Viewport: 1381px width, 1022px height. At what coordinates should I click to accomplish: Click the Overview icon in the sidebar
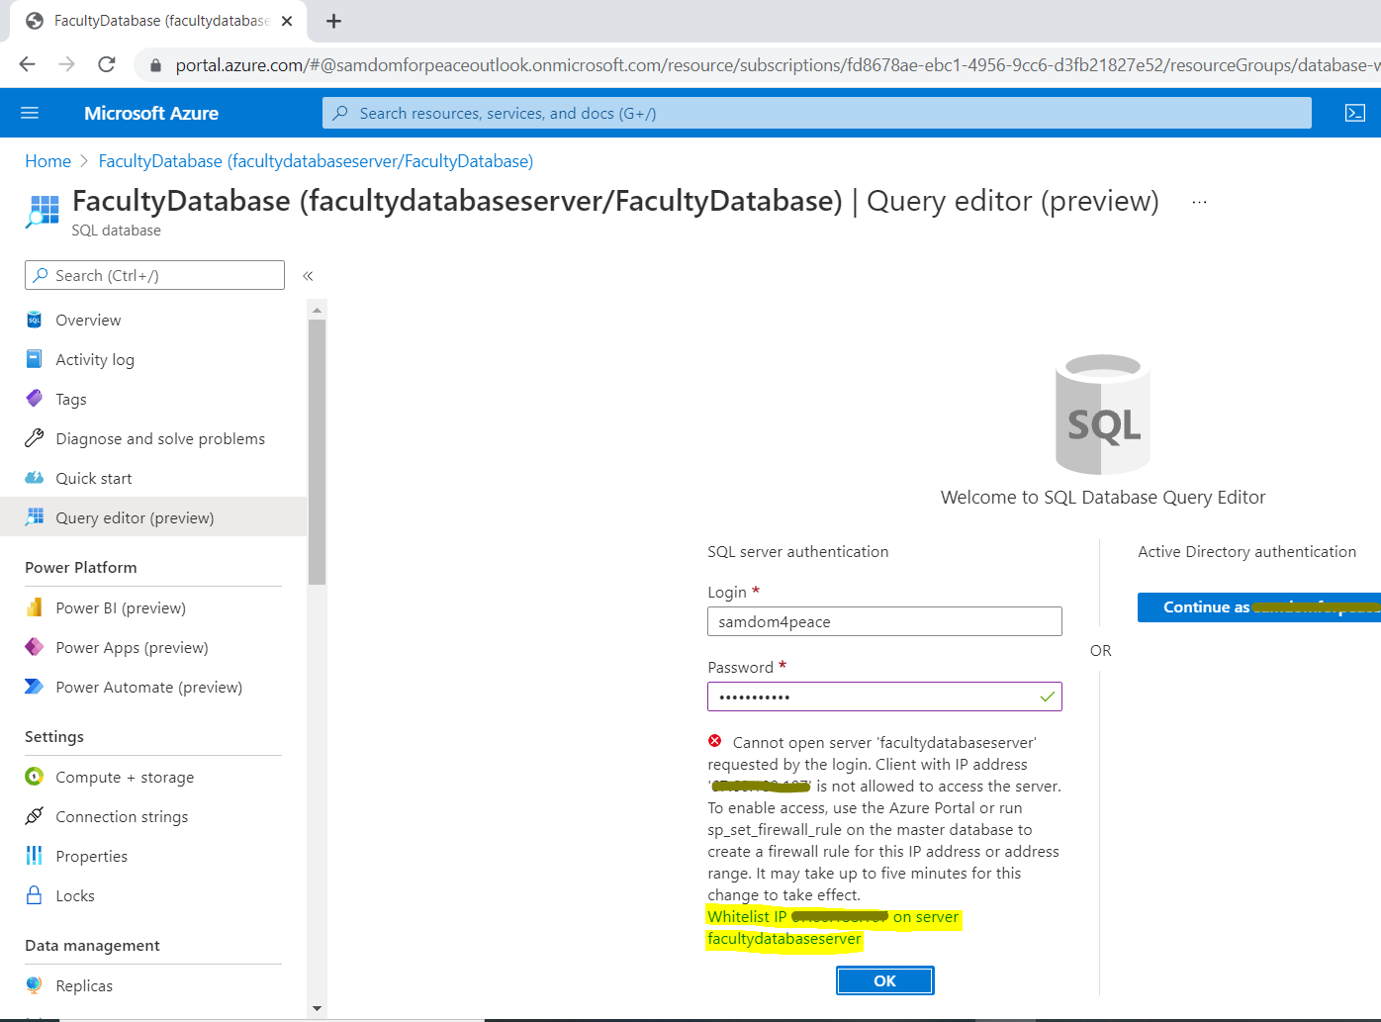[35, 320]
